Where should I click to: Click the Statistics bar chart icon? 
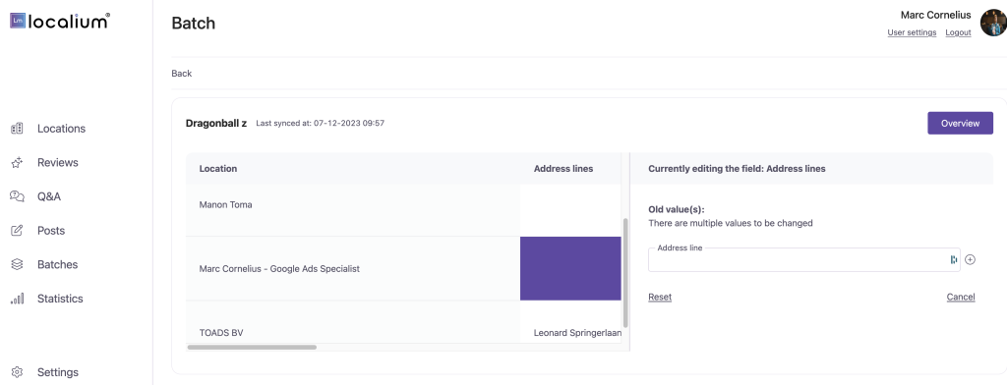coord(18,299)
